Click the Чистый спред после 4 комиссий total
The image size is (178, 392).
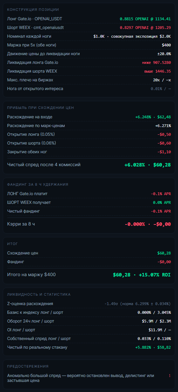[148, 165]
